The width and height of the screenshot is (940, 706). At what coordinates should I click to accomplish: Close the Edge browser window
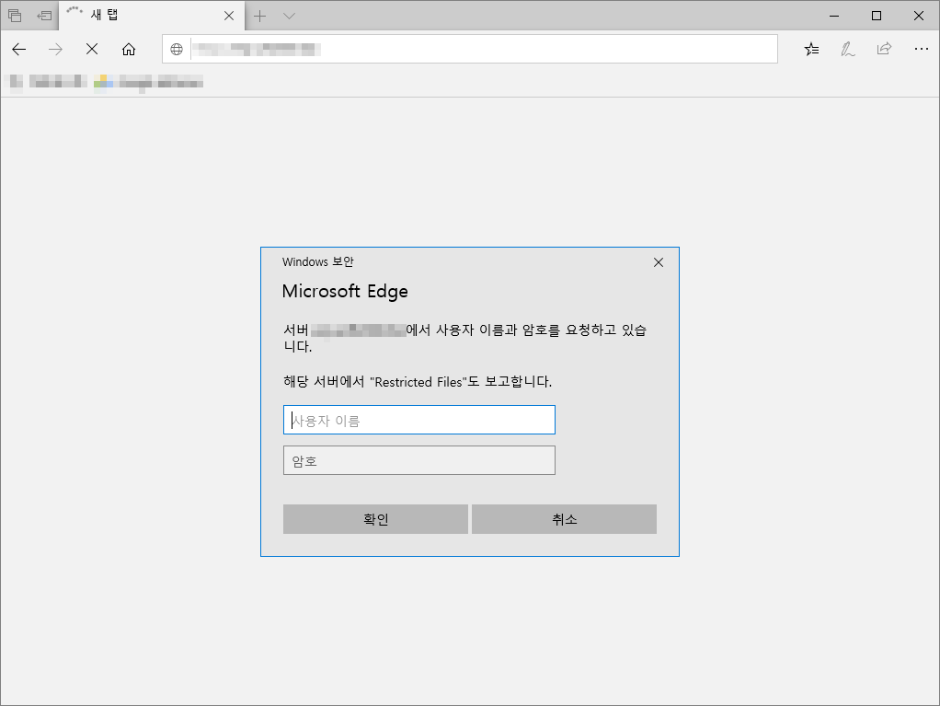coord(919,17)
